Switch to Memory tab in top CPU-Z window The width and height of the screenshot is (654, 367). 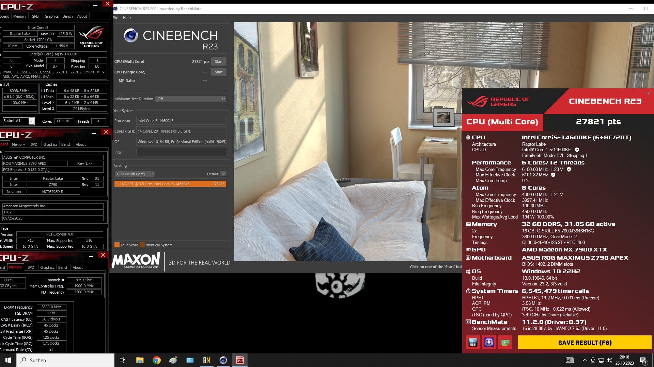point(20,16)
